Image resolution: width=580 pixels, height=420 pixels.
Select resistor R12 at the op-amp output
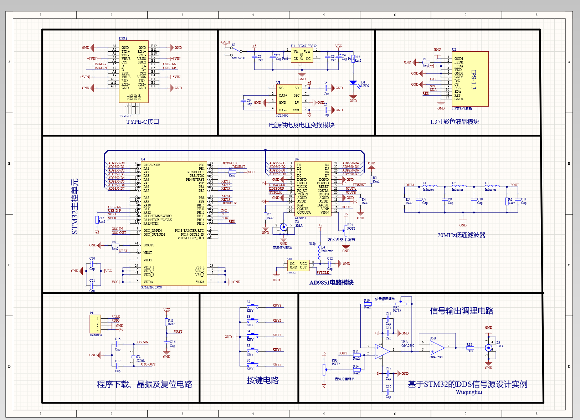[x=470, y=348]
